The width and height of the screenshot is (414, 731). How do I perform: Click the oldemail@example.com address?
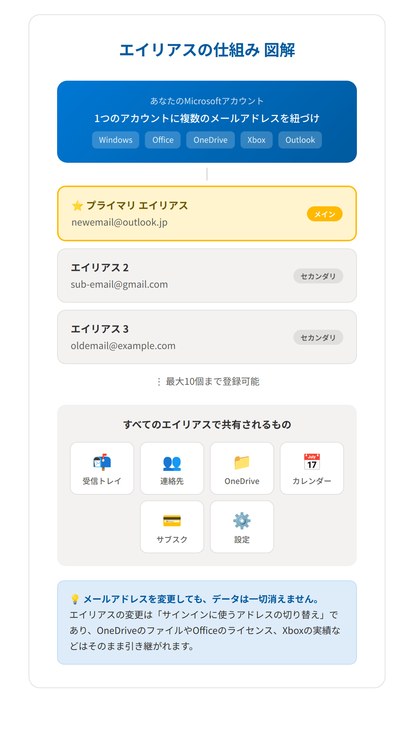pyautogui.click(x=123, y=346)
